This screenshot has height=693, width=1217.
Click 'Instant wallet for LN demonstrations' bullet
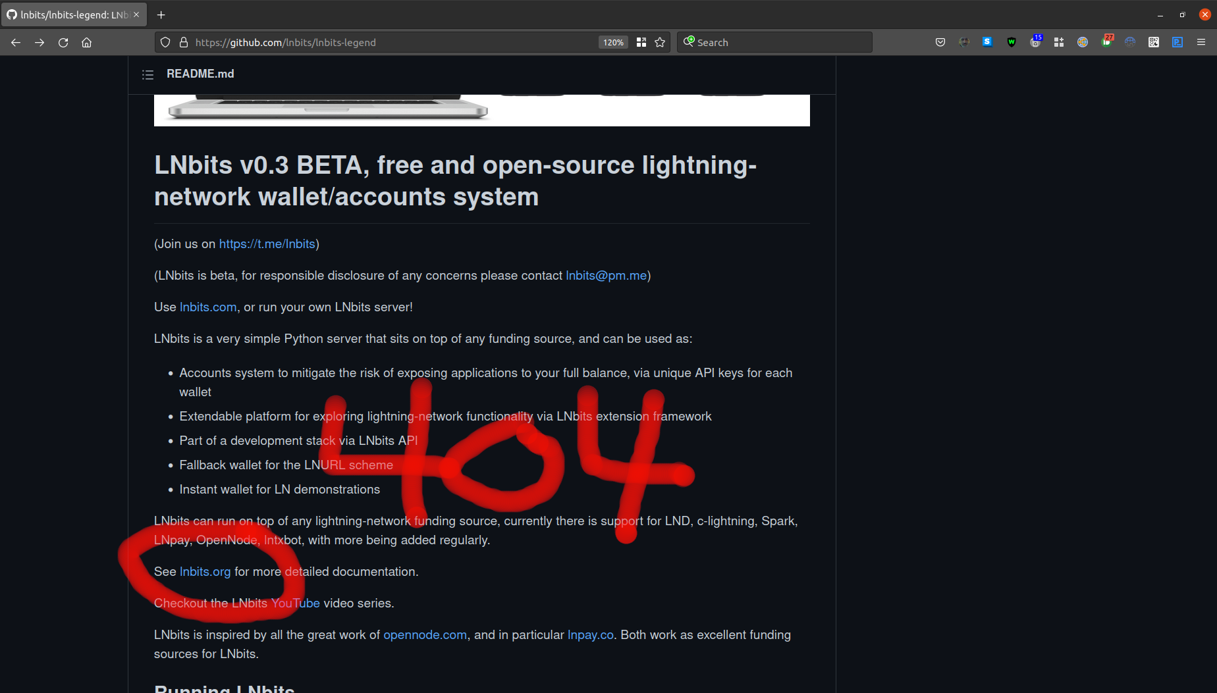(279, 489)
